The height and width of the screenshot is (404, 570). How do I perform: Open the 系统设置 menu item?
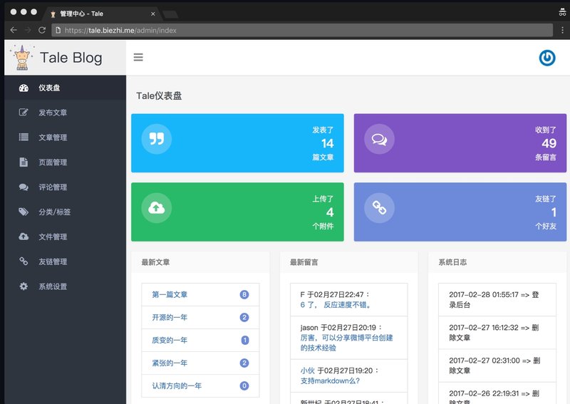tap(66, 286)
